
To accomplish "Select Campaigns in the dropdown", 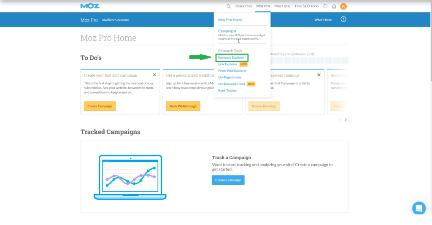I will pyautogui.click(x=227, y=31).
